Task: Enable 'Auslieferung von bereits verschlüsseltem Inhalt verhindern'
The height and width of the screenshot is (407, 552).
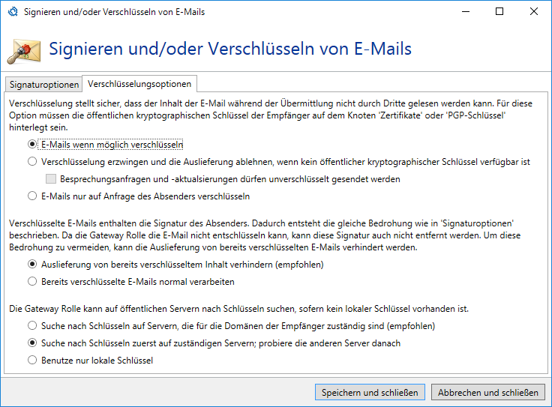Action: pyautogui.click(x=31, y=264)
